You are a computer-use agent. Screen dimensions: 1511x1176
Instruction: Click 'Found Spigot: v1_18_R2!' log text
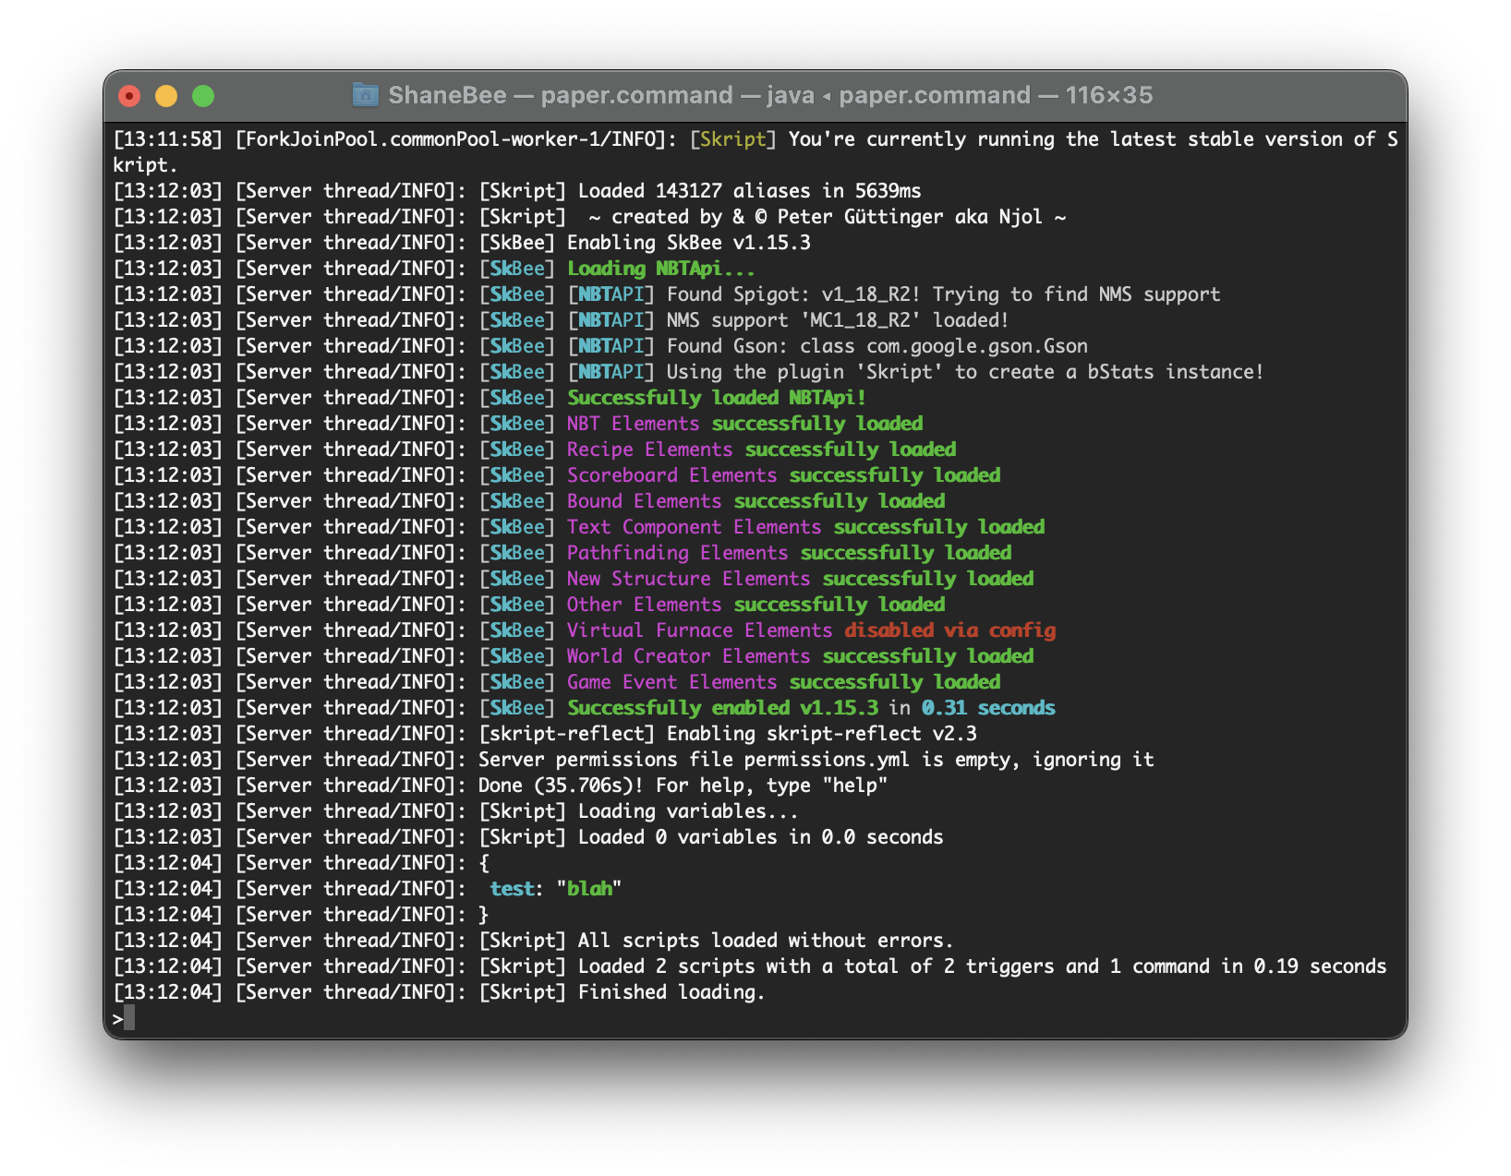coord(793,294)
